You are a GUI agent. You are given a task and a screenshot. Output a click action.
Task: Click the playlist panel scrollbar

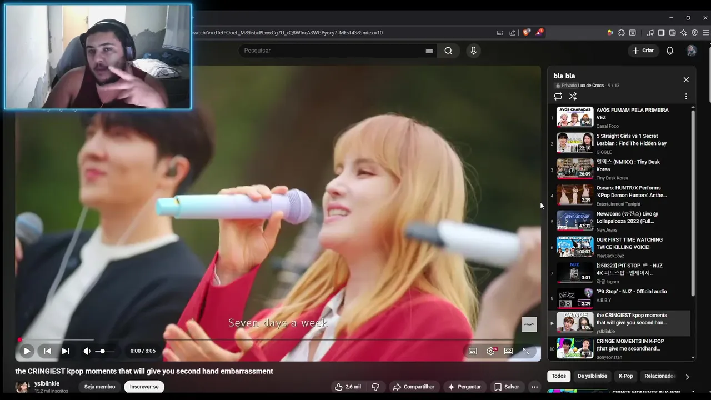pos(693,203)
